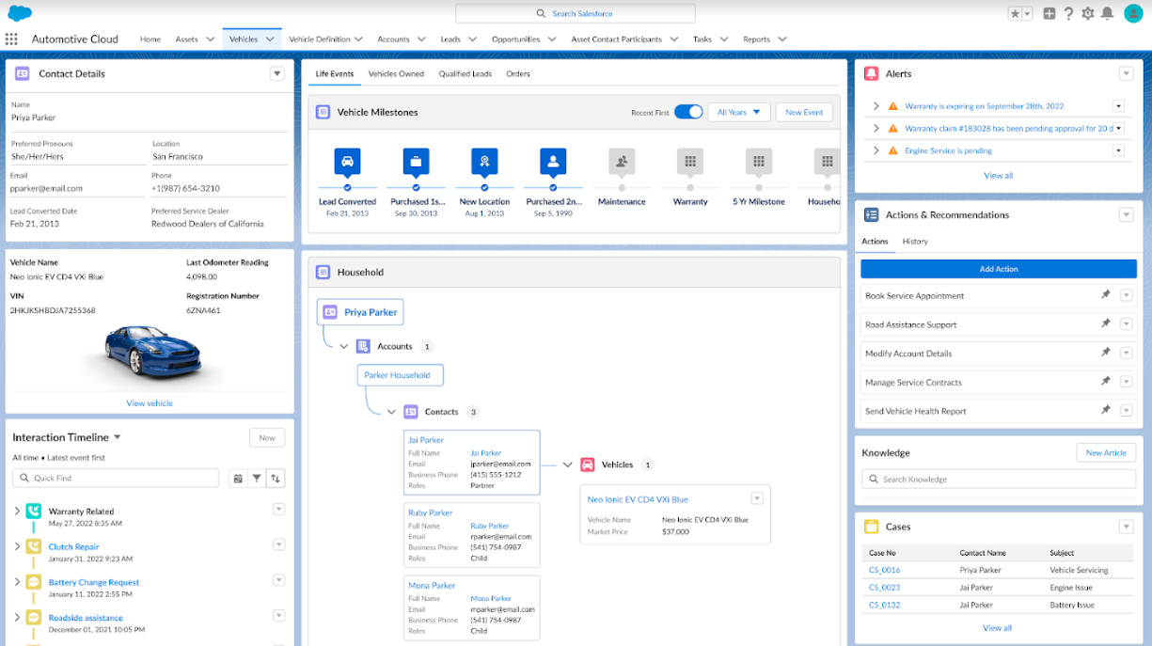The height and width of the screenshot is (646, 1152).
Task: Open the All Years dropdown
Action: click(x=739, y=112)
